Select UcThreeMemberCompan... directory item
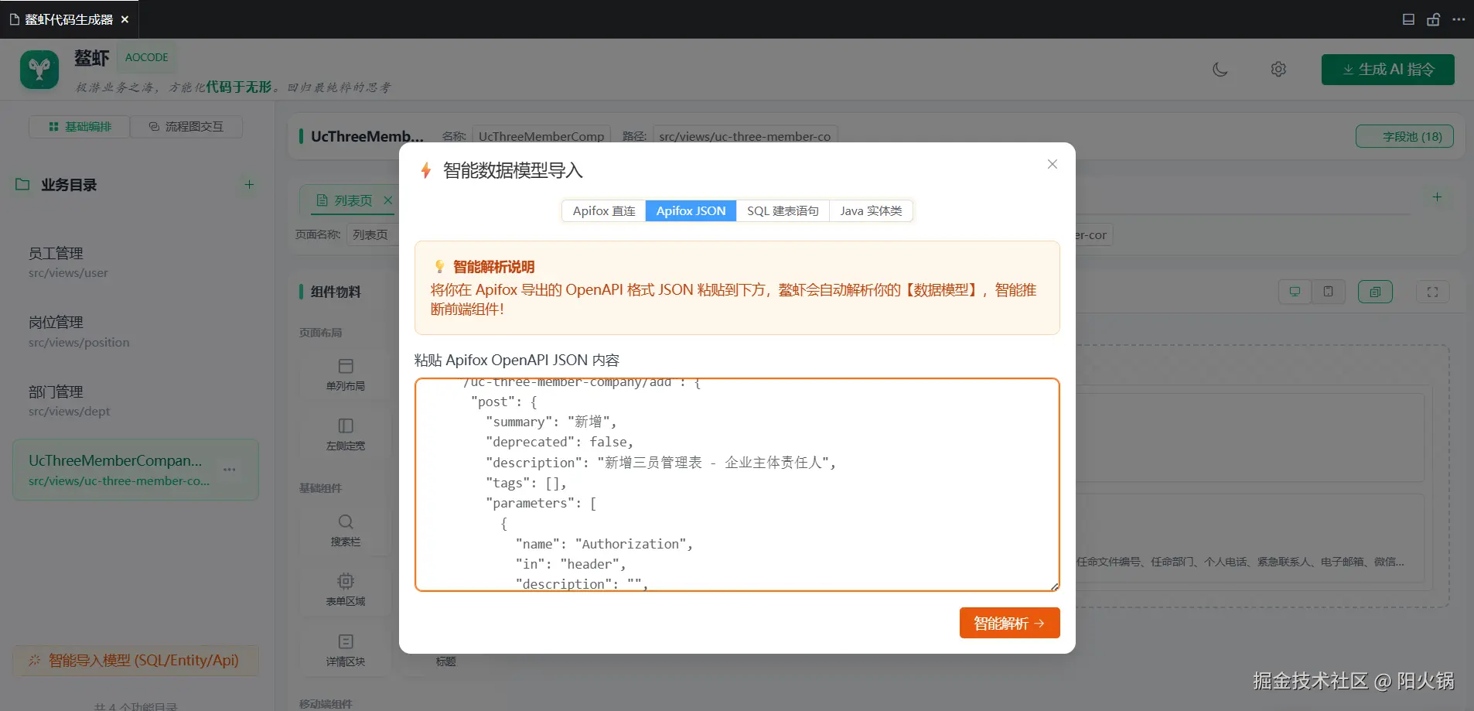The width and height of the screenshot is (1474, 711). (135, 470)
